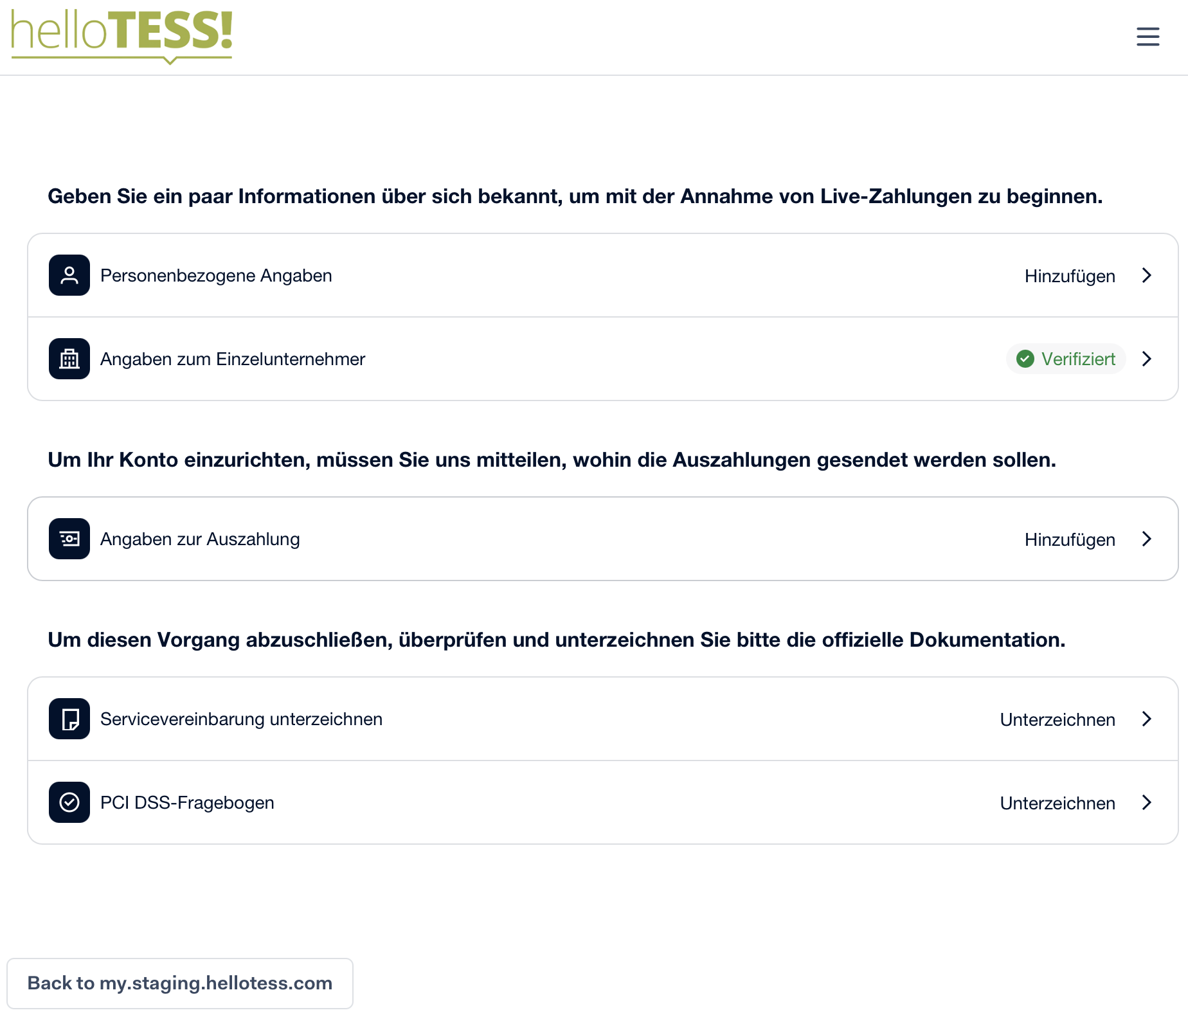Click Unterzeichnen for Servicevereinbarung
This screenshot has height=1017, width=1188.
click(1057, 719)
